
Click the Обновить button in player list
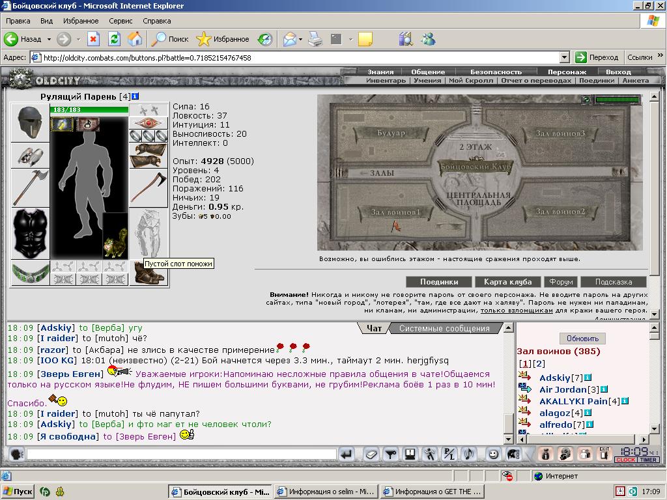click(582, 339)
